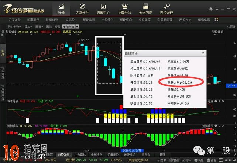
Task: Open the 至尊平台 crown icon
Action: coord(124,9)
